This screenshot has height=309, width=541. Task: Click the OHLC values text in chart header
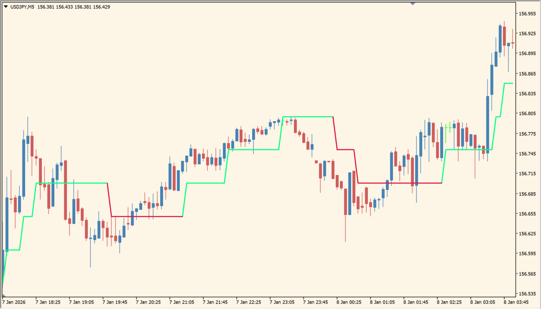coord(74,7)
